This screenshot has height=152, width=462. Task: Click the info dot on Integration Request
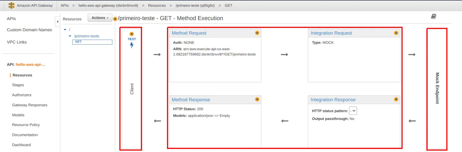point(396,33)
